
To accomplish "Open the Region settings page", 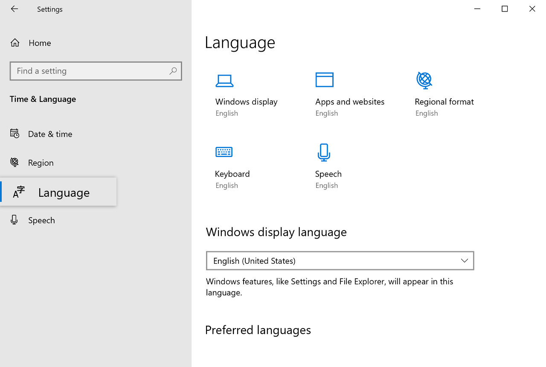I will 41,163.
